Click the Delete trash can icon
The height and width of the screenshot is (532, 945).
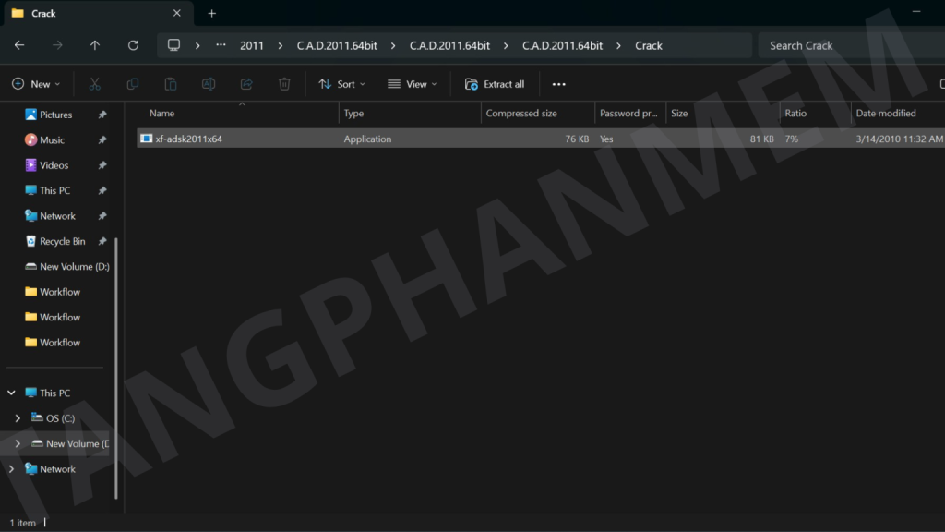click(x=284, y=84)
